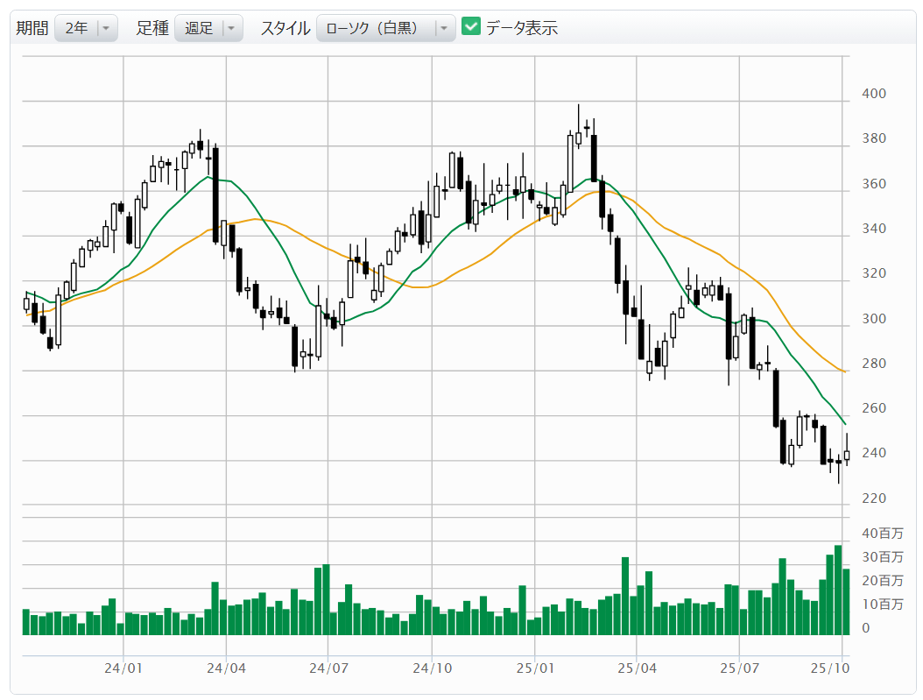The width and height of the screenshot is (923, 700).
Task: Click the 400 price label on the y-axis
Action: coord(873,94)
